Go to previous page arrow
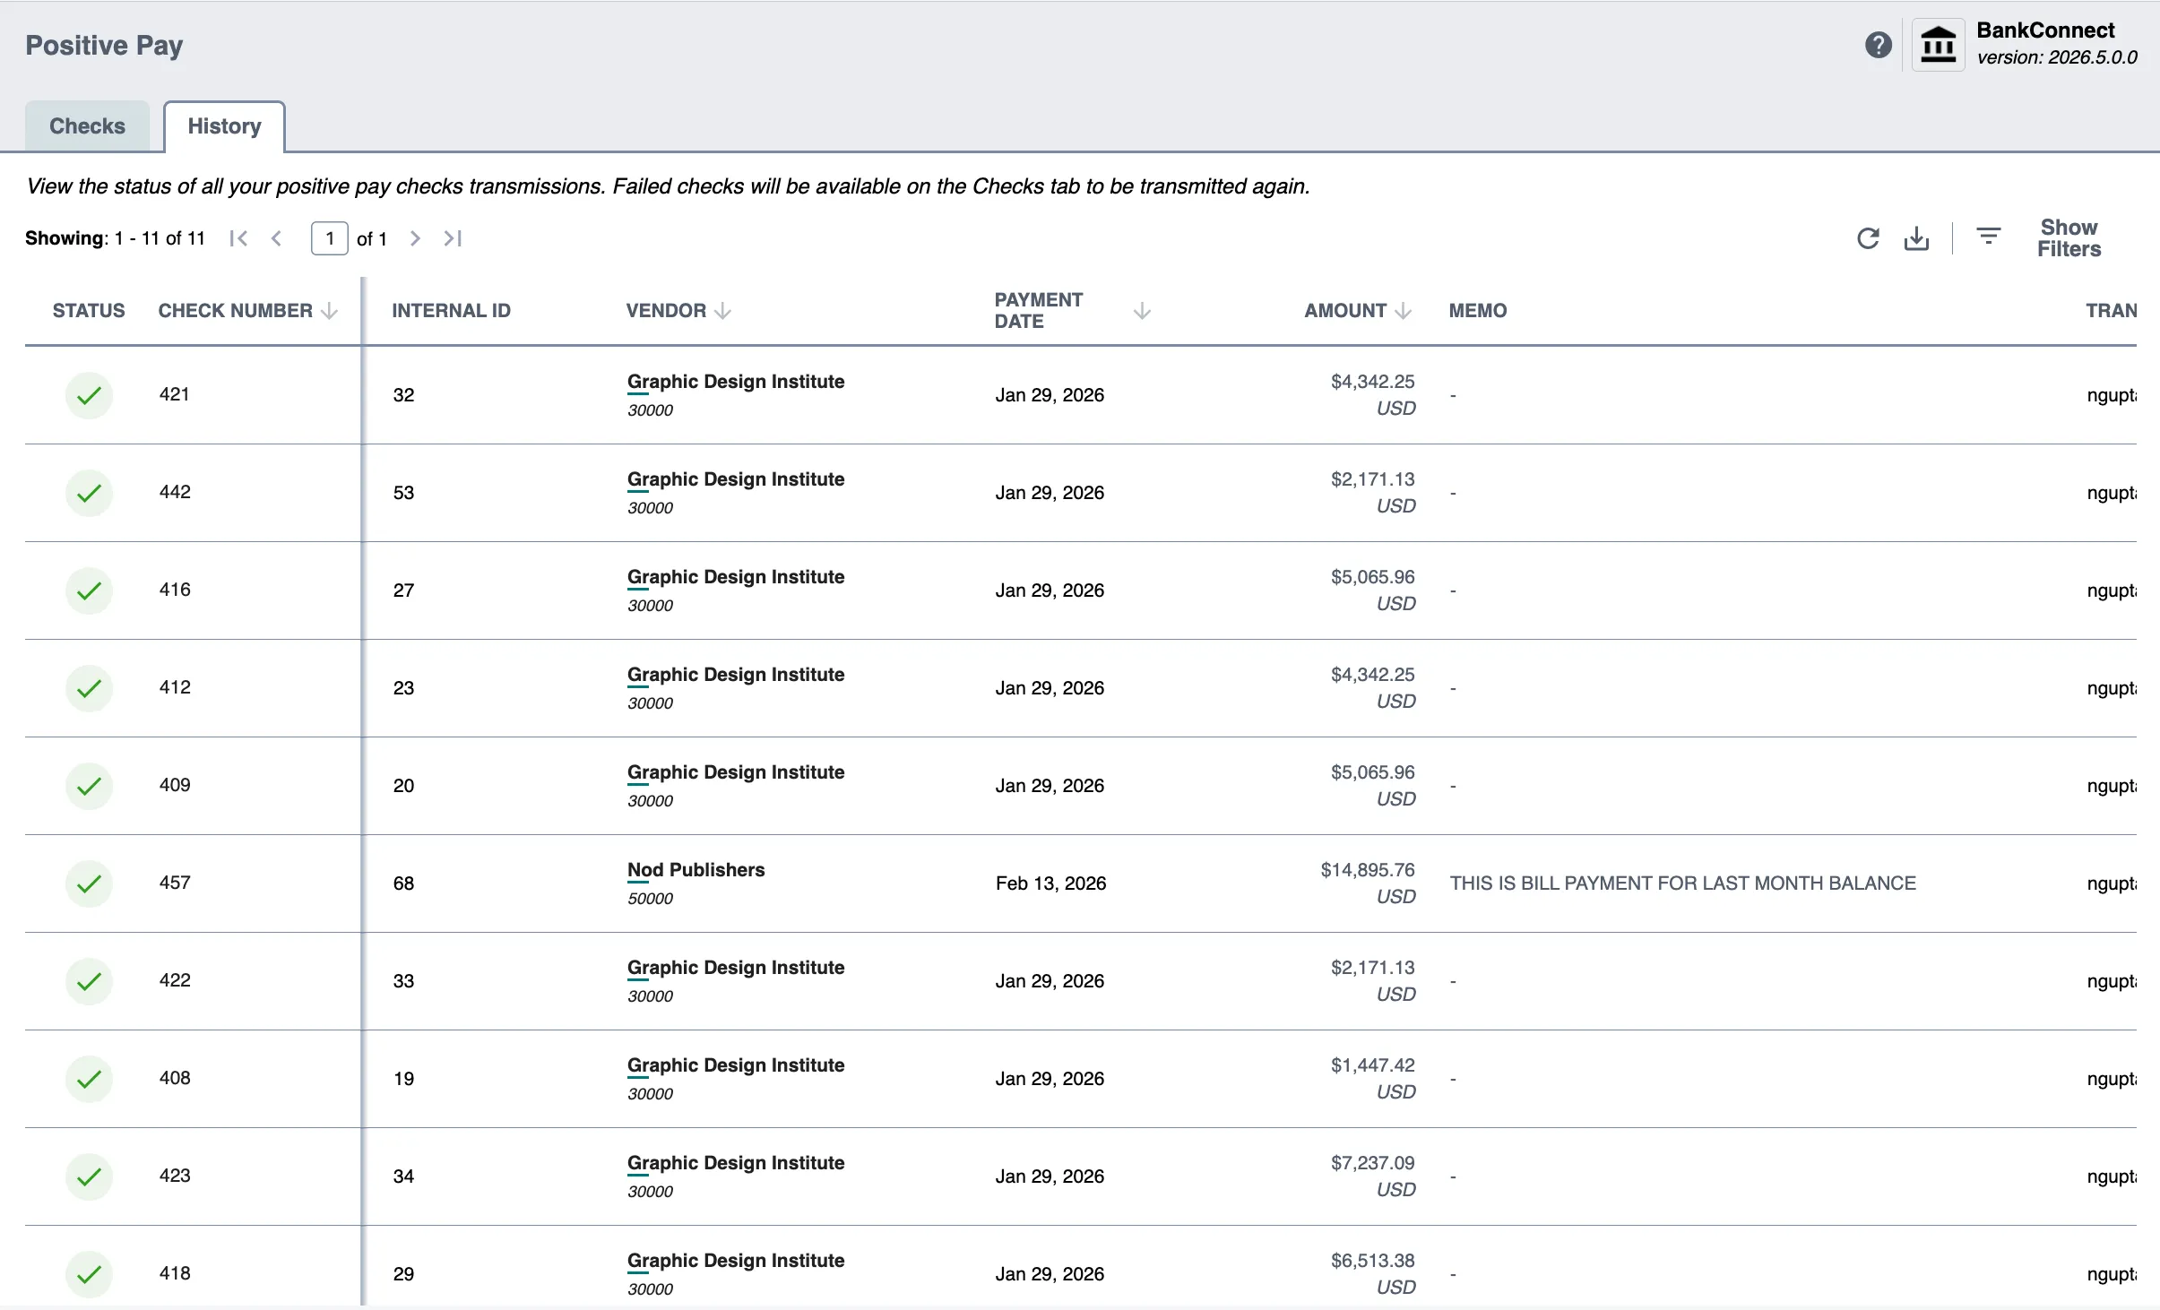2160x1310 pixels. click(277, 238)
